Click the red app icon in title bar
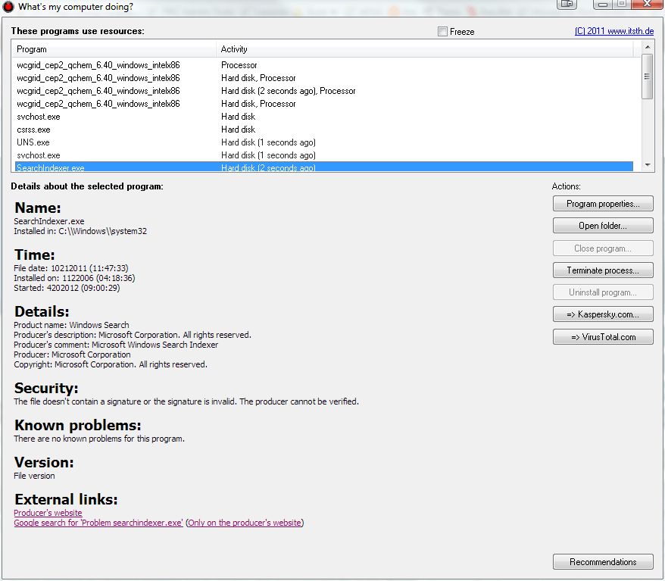The height and width of the screenshot is (581, 665). click(8, 7)
